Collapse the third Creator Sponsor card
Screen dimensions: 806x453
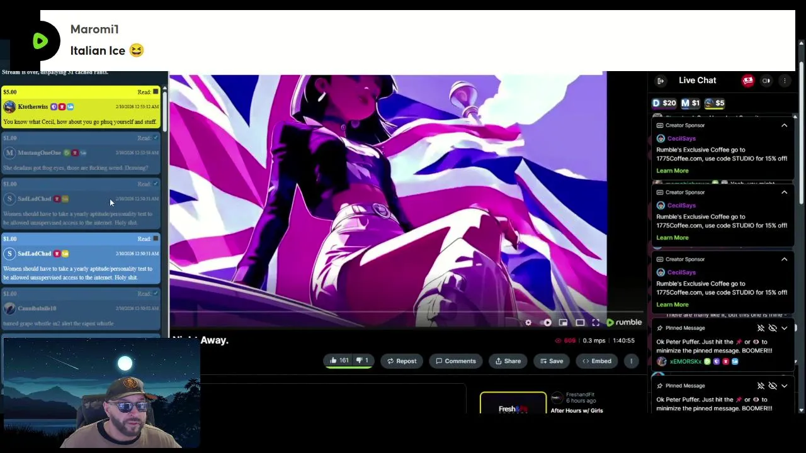point(784,259)
